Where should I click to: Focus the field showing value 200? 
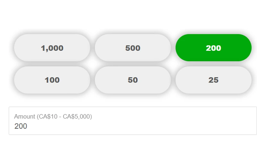[133, 126]
